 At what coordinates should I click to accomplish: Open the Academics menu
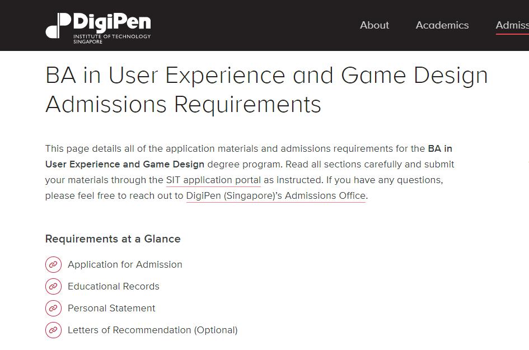point(442,25)
